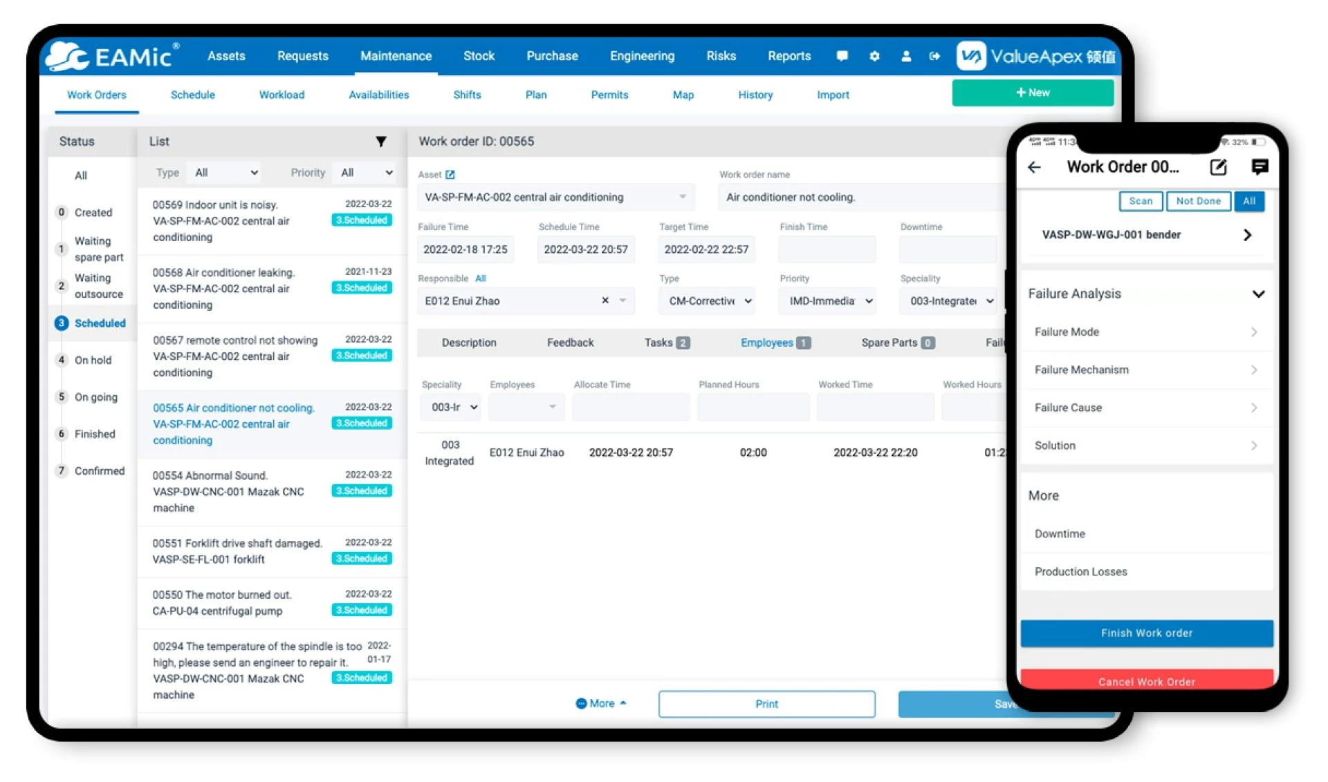Expand the Priority dropdown filter

tap(365, 172)
